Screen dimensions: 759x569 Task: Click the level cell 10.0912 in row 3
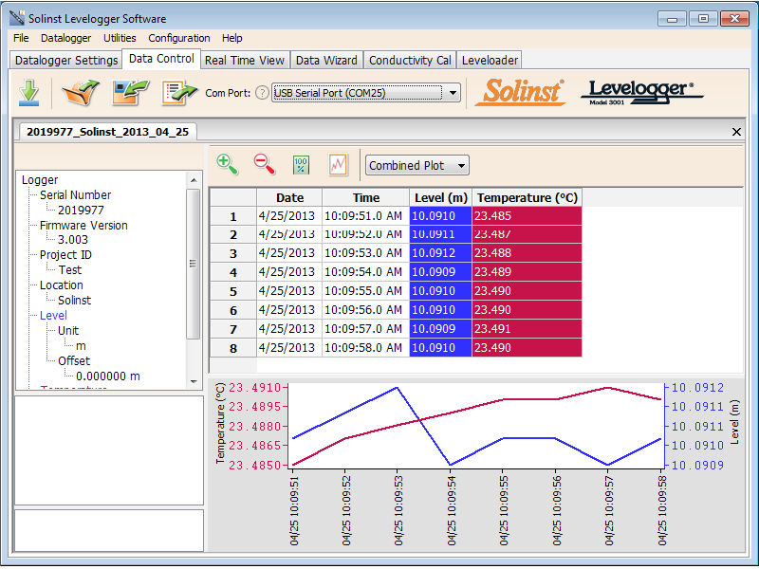pos(440,253)
